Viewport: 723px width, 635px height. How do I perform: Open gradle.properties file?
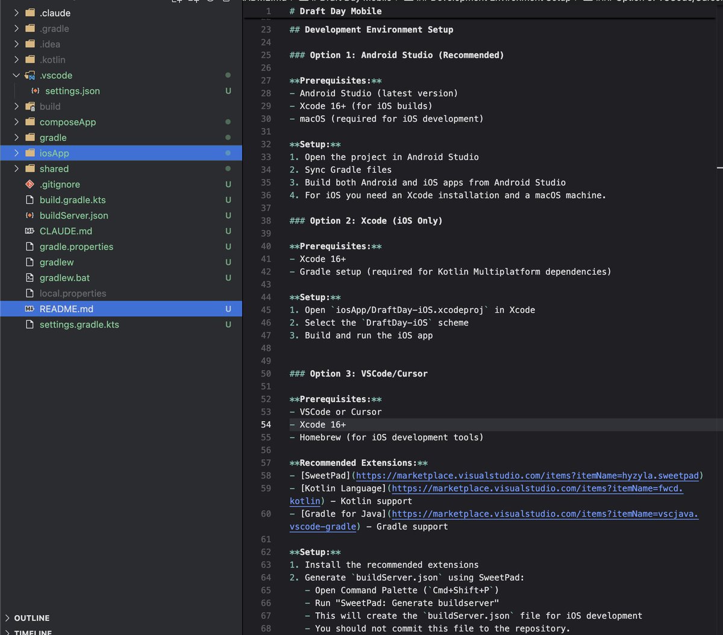[x=77, y=246]
